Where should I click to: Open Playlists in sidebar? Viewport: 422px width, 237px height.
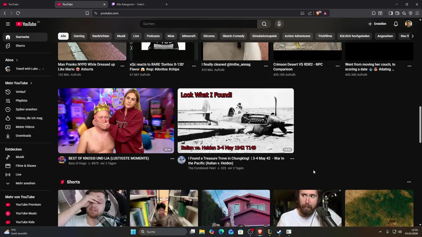[25, 100]
